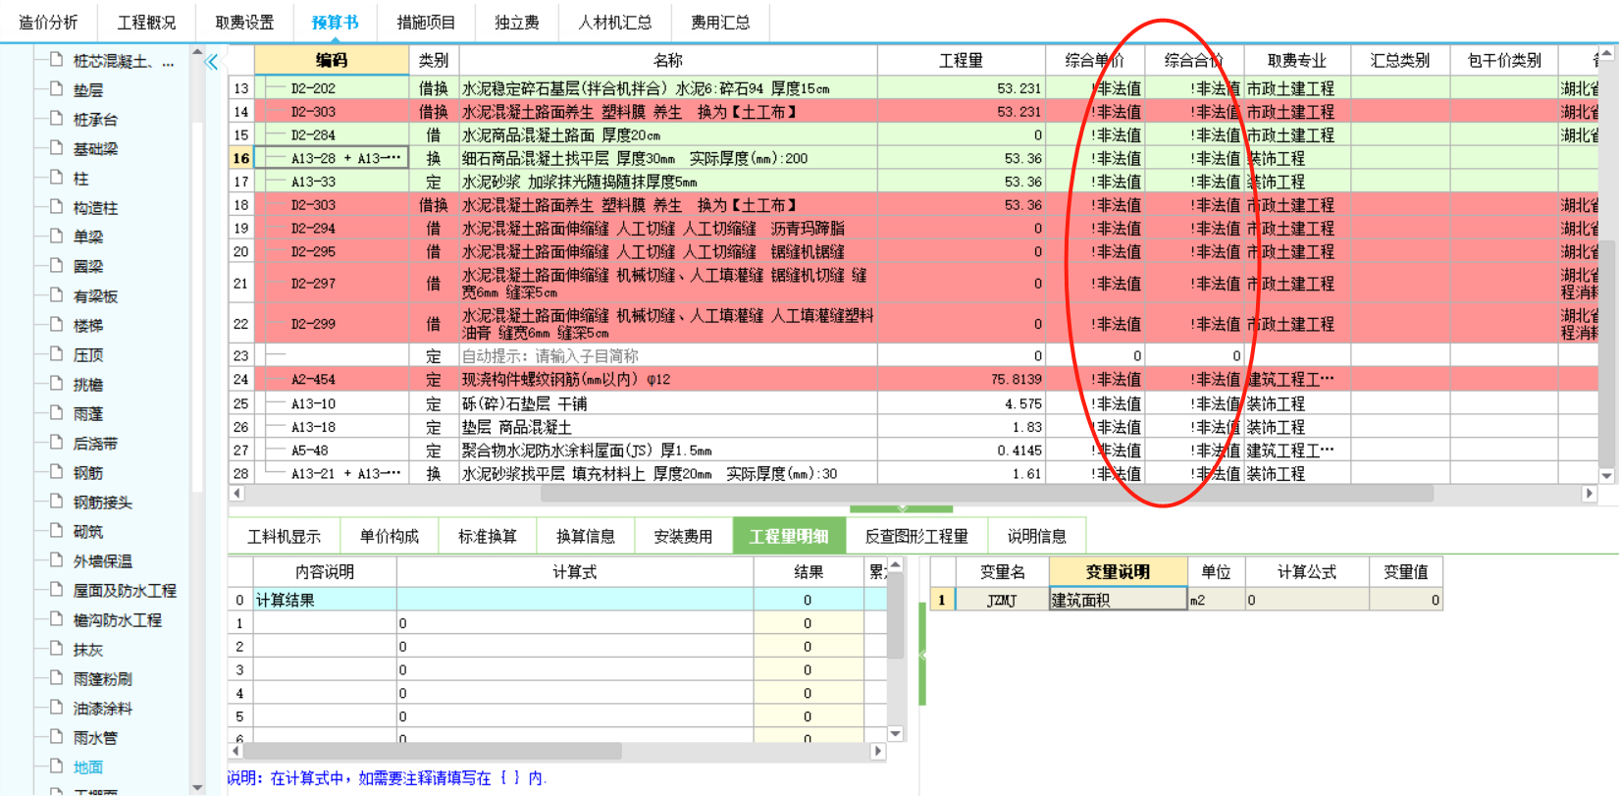Click the 名称 column header
Viewport: 1619px width, 796px height.
pyautogui.click(x=667, y=60)
